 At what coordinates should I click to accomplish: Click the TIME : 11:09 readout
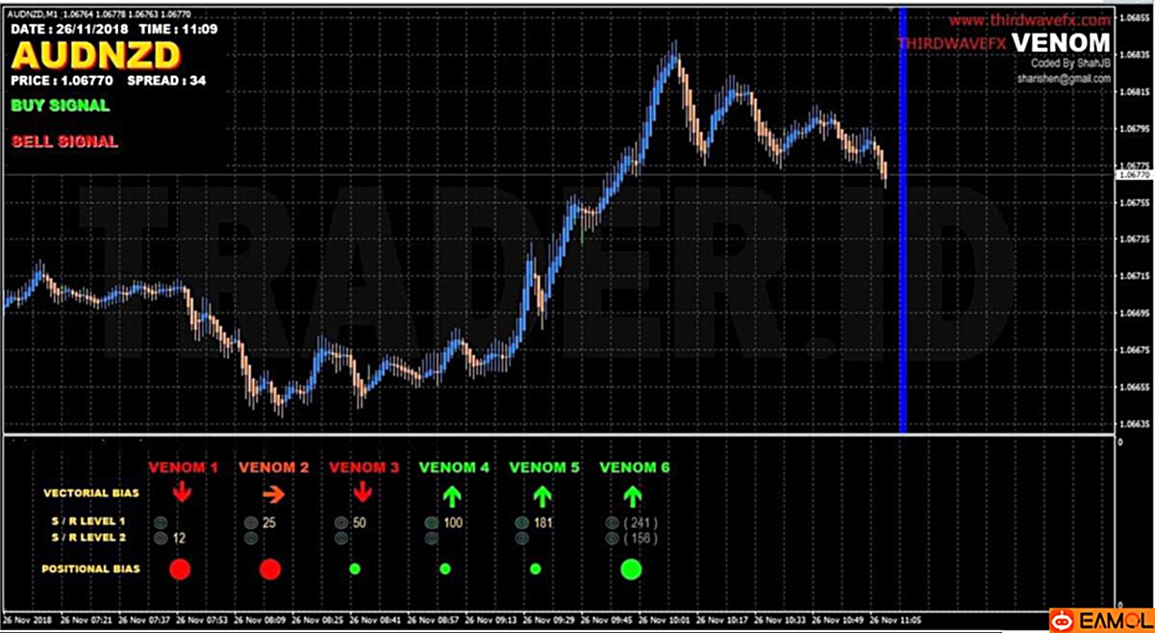(179, 29)
